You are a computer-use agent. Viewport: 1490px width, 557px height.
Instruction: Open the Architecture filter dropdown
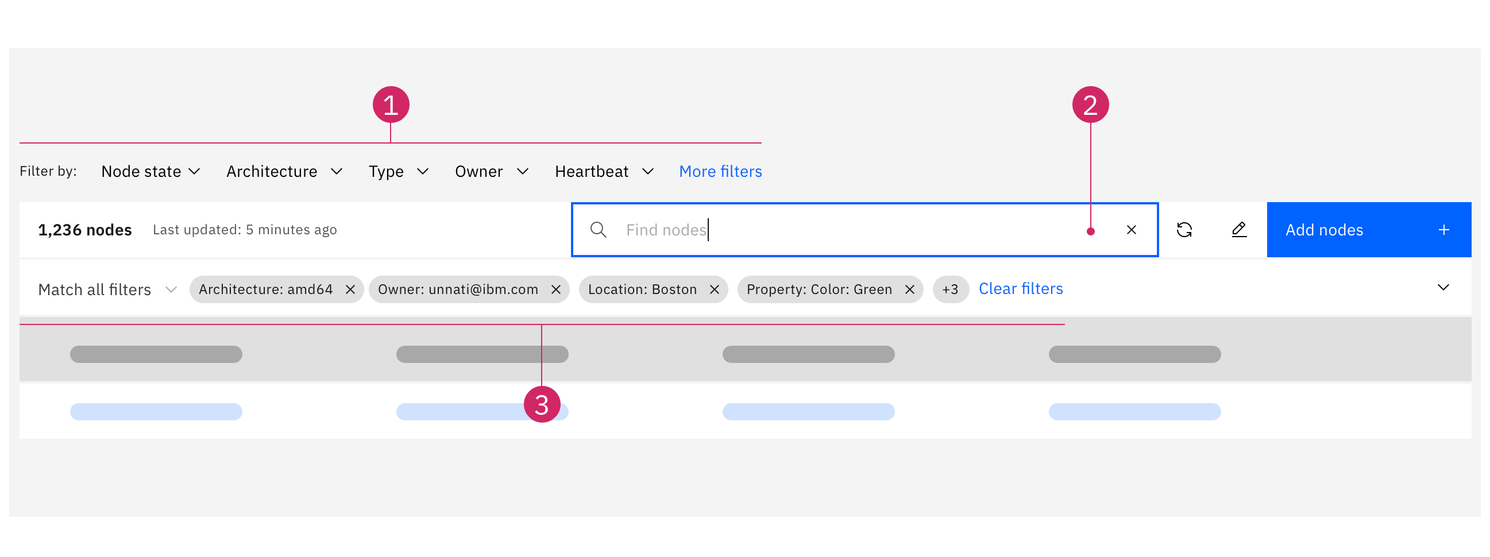coord(284,171)
